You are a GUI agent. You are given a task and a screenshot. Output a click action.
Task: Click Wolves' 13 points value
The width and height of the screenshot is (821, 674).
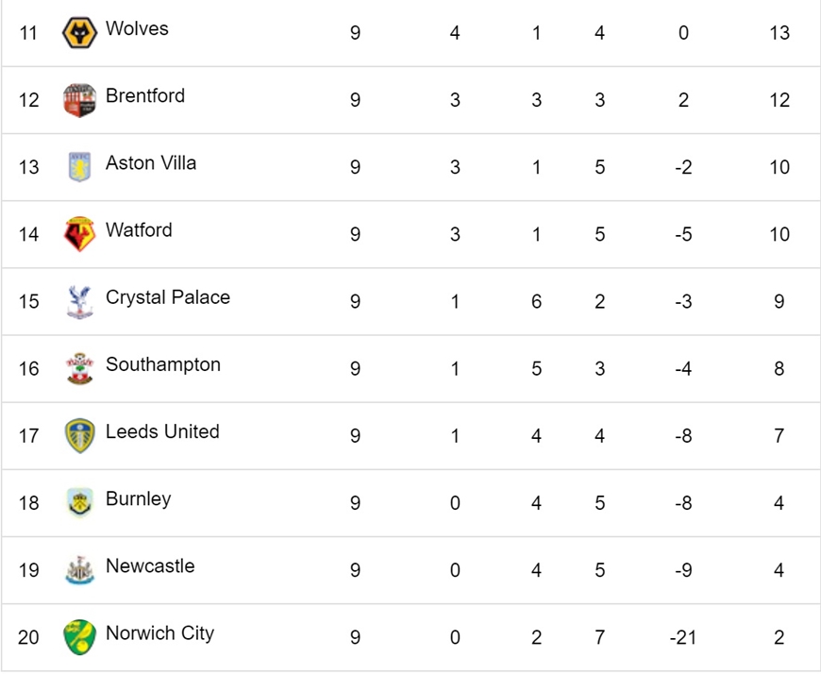[x=779, y=32]
